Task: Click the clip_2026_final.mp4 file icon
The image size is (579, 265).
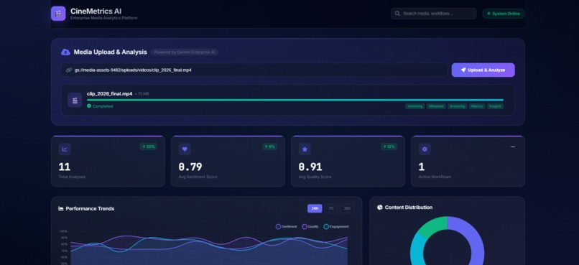Action: click(x=75, y=100)
